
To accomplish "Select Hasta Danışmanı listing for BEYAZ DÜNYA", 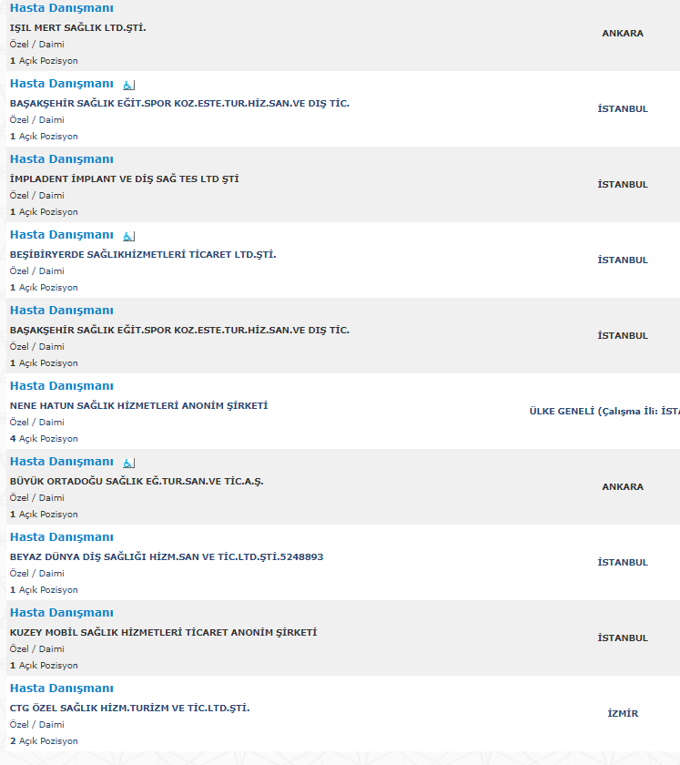I will coord(61,537).
